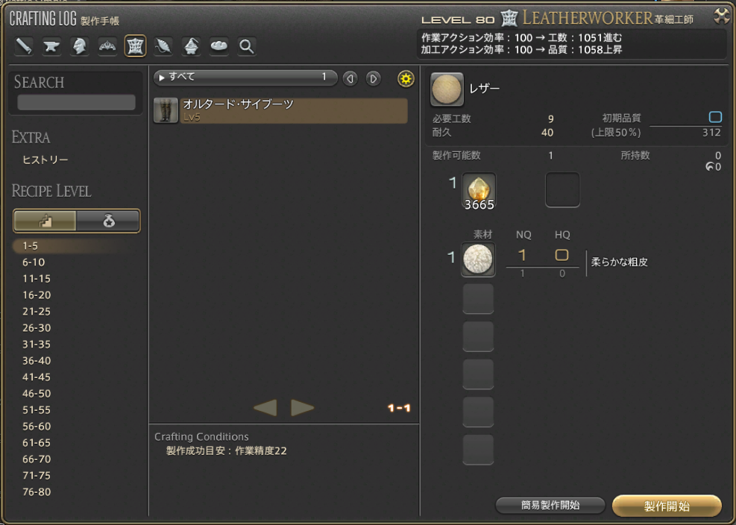Select recipe level 51-55
Screen dimensions: 736x525
click(36, 410)
